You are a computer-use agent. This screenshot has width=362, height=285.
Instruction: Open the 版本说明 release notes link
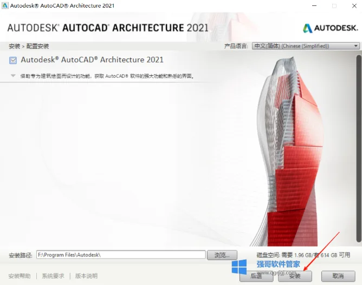pos(86,276)
